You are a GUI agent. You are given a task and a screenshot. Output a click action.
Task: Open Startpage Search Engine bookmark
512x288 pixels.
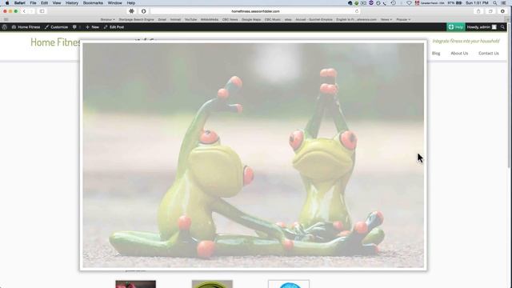tap(136, 19)
